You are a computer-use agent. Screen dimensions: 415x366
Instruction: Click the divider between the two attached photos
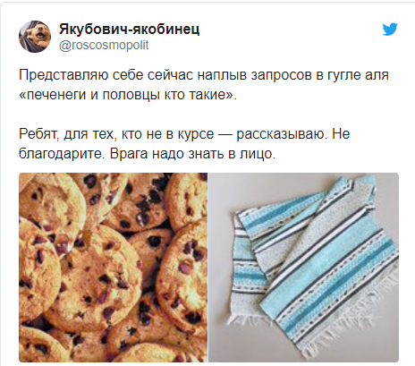pyautogui.click(x=207, y=268)
